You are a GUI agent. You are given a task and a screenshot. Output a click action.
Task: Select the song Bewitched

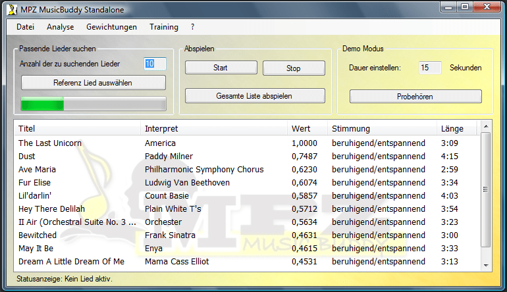click(x=38, y=235)
